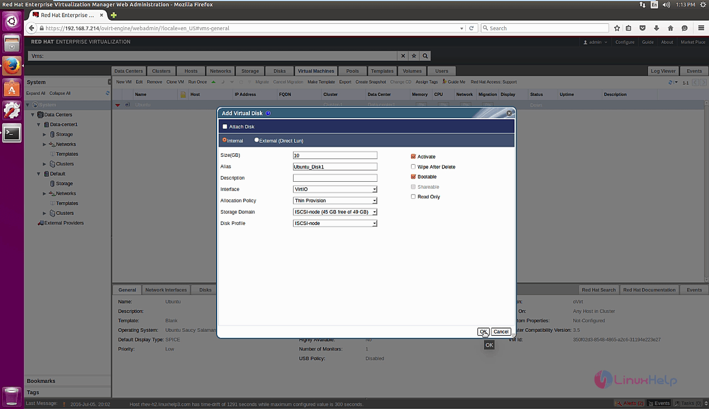Click the refresh icon near 1-1 pager
Screen dimensions: 709x409
point(670,83)
